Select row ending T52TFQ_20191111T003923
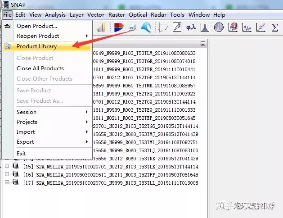The height and width of the screenshot is (218, 283). (144, 94)
